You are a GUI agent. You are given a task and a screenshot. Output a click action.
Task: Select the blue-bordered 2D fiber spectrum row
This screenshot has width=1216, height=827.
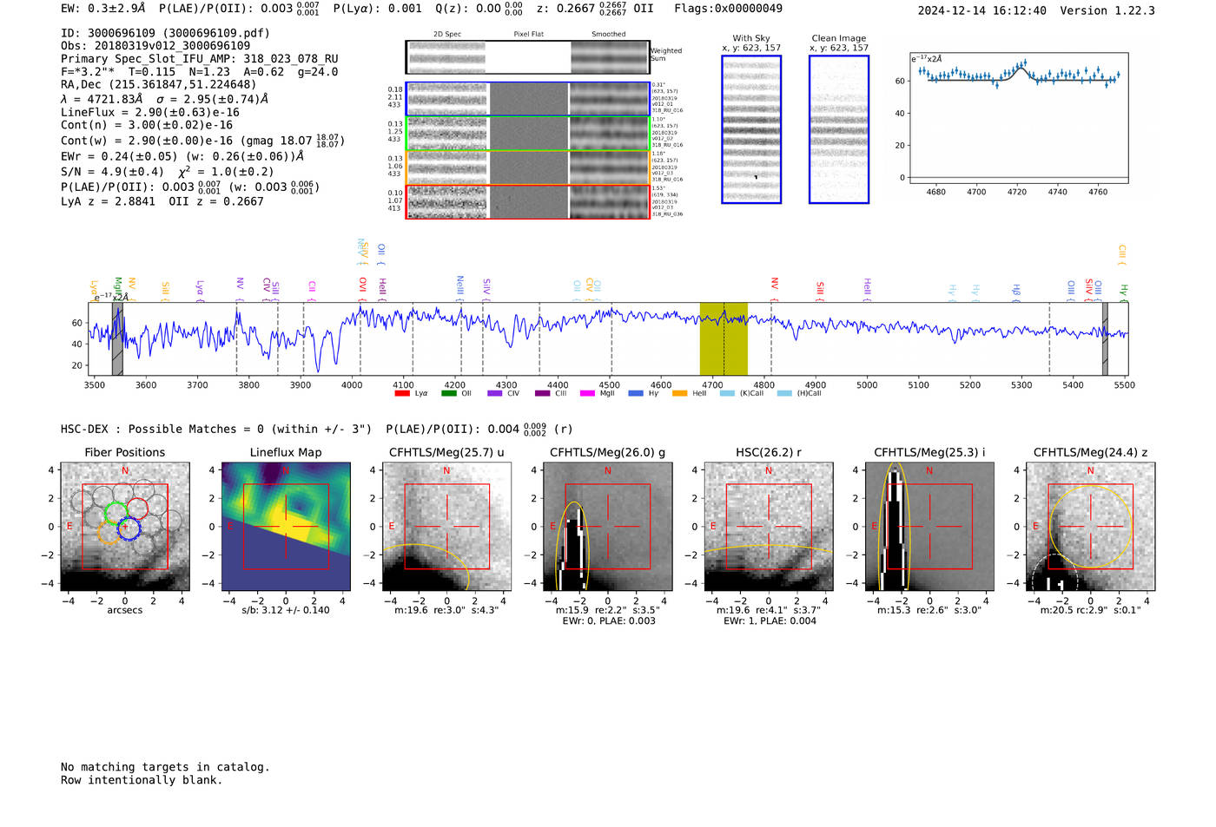[527, 99]
